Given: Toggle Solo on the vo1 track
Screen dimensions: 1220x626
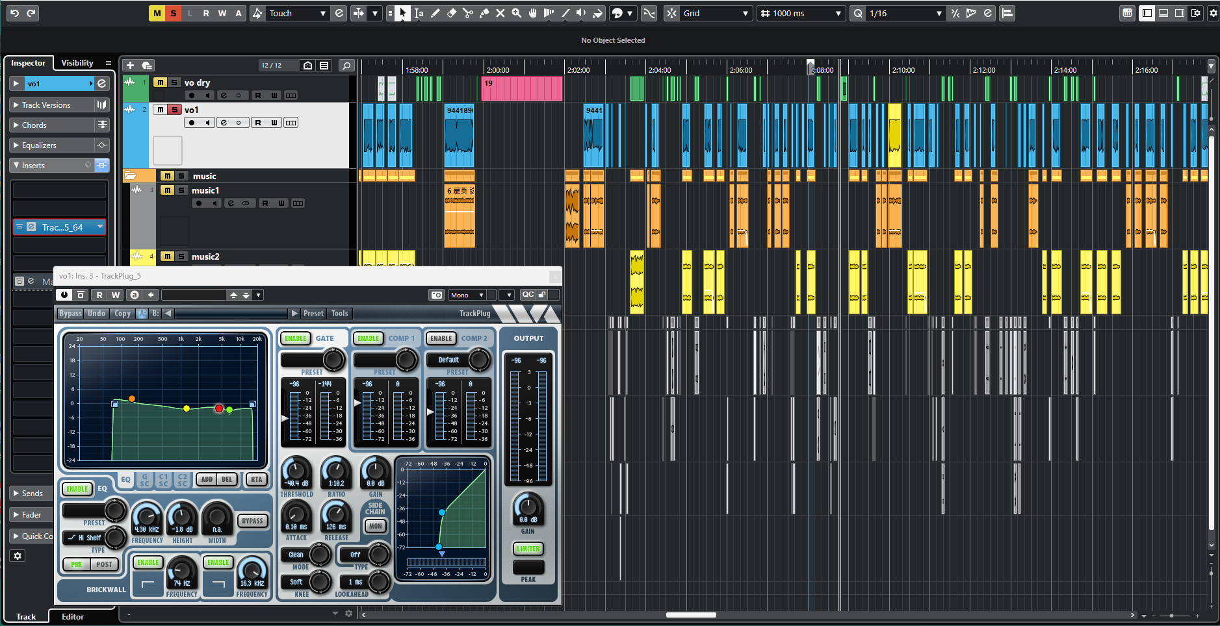Looking at the screenshot, I should [174, 110].
